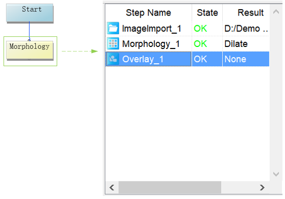Select the Morphology flowchart node
The width and height of the screenshot is (285, 199).
(x=30, y=50)
